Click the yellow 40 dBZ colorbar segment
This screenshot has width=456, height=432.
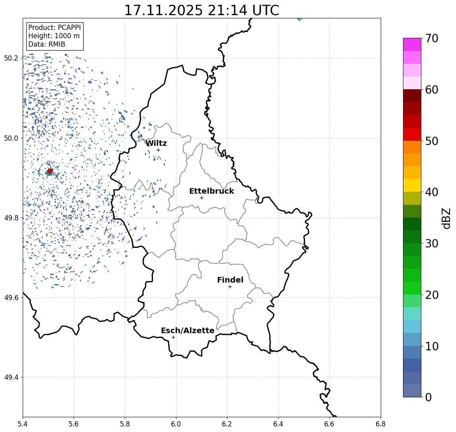coord(412,185)
